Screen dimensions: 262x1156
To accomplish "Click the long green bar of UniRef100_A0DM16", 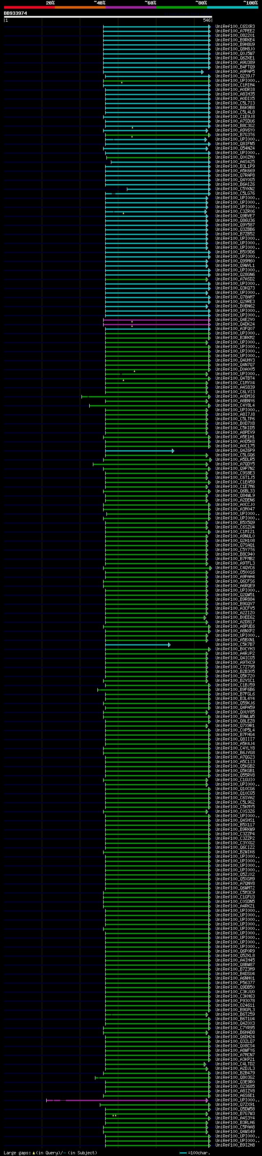I will click(146, 396).
